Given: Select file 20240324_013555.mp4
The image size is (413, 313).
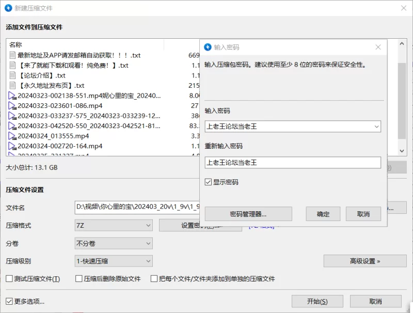Looking at the screenshot, I should (53, 136).
